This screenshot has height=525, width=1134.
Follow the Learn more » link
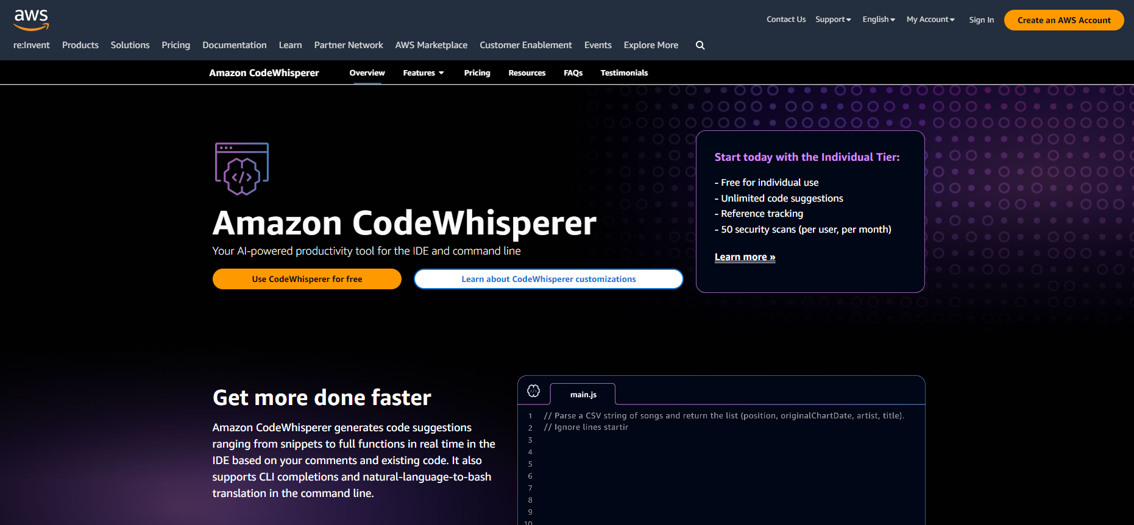(x=745, y=257)
